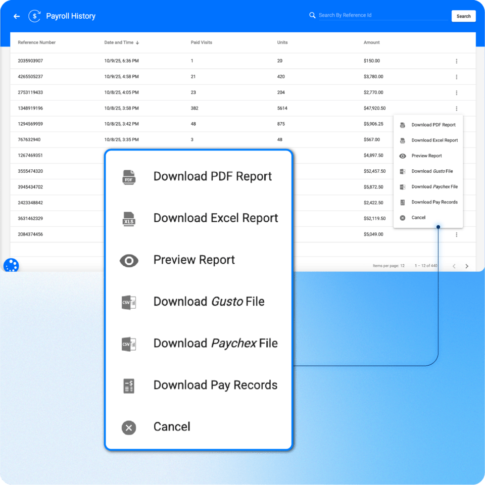Image resolution: width=485 pixels, height=485 pixels.
Task: Click the magnifying glass search icon
Action: [x=312, y=15]
